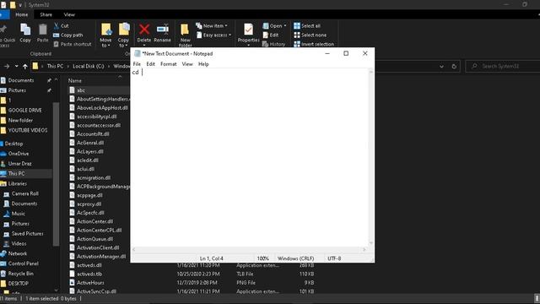
Task: Open the Copy to ribbon button
Action: [123, 35]
